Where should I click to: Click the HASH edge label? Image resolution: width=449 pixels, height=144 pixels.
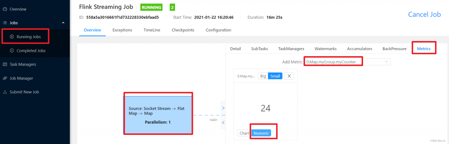(x=213, y=120)
